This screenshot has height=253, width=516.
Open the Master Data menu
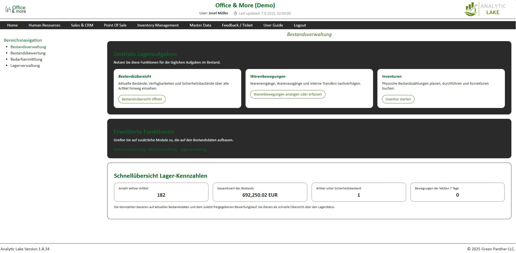pos(200,25)
